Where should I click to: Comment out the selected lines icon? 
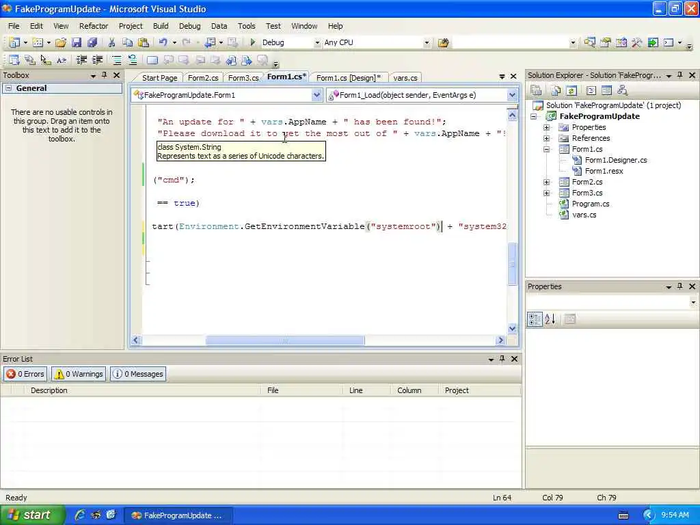pos(116,60)
